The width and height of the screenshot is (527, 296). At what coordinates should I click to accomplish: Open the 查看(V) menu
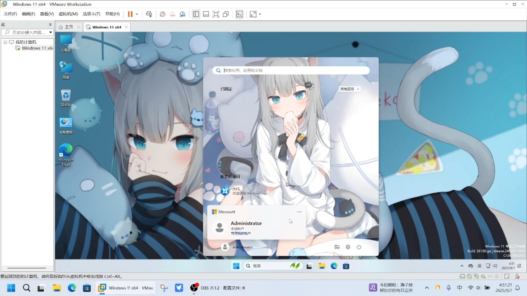[x=47, y=14]
